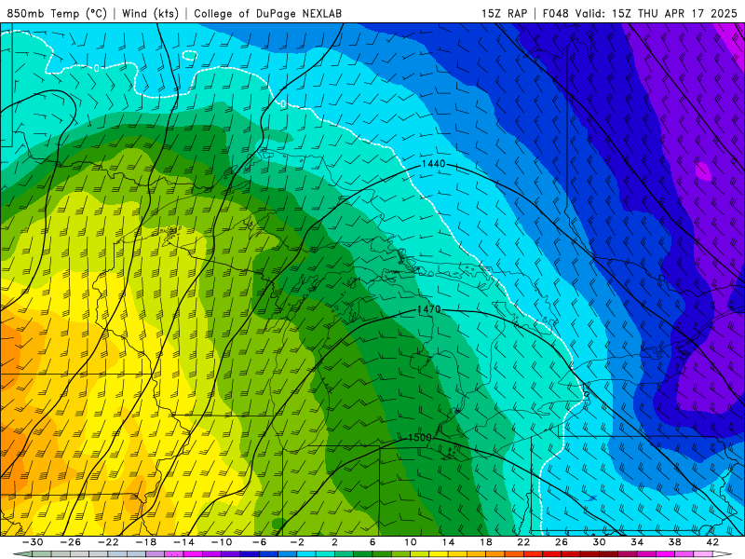Click the positive 2 colorbar label

coord(334,542)
